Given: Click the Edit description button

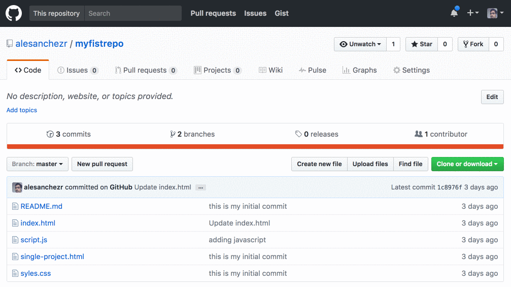Looking at the screenshot, I should pyautogui.click(x=492, y=97).
